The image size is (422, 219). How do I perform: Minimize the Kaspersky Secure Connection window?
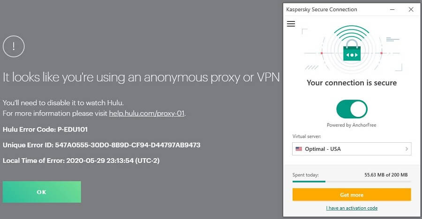click(392, 9)
